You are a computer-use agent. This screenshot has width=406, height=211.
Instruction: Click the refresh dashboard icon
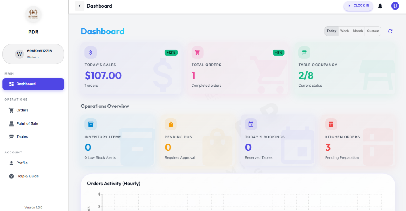coord(390,31)
